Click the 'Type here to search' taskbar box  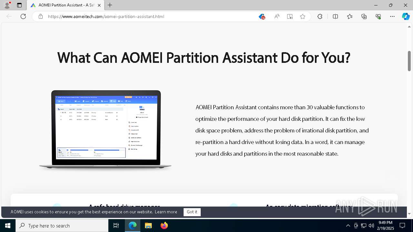(62, 226)
